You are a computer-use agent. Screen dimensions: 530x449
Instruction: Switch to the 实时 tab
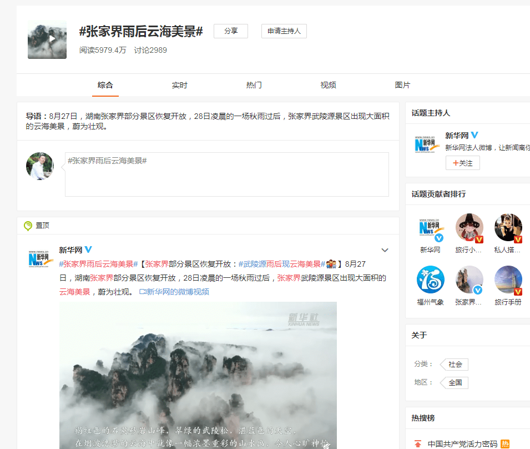click(x=179, y=85)
